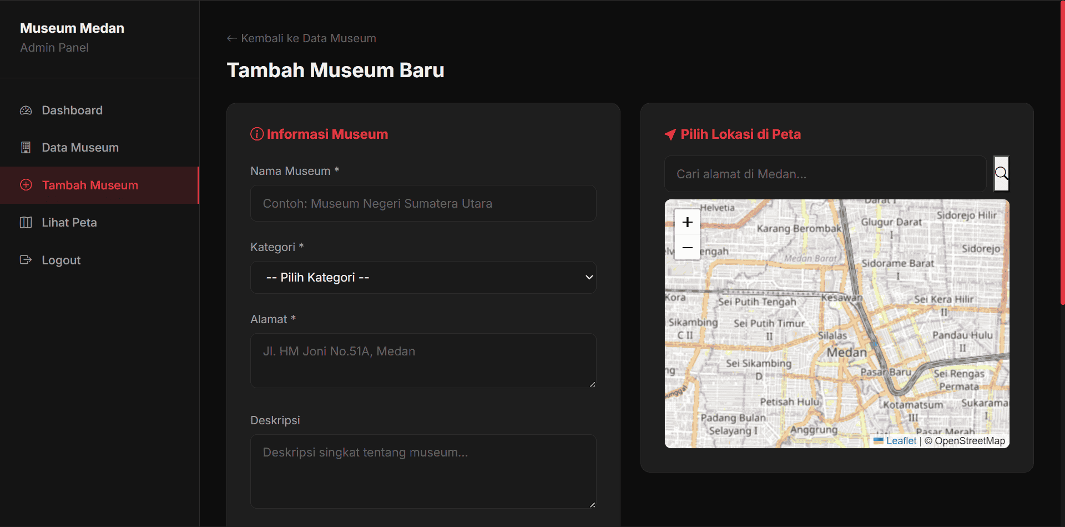Click the map search magnifier button
1065x527 pixels.
point(1001,174)
